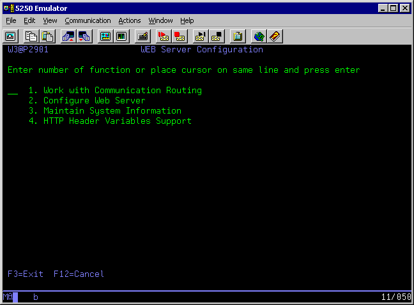Minimize the 5250 Emulator window
Viewport: 414px width, 305px height.
click(383, 8)
